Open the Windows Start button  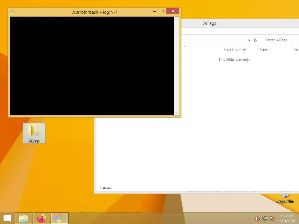[x=7, y=218]
